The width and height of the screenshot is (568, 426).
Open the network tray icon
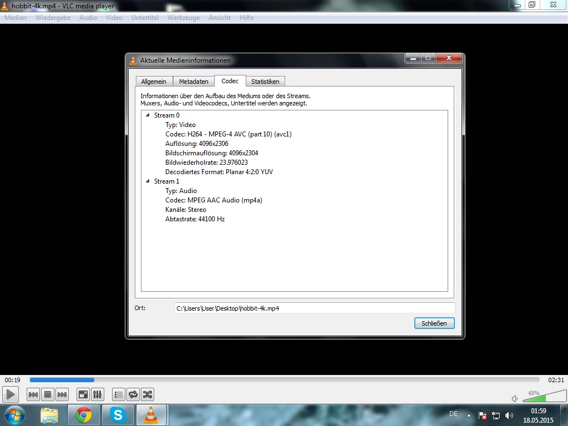click(x=495, y=415)
